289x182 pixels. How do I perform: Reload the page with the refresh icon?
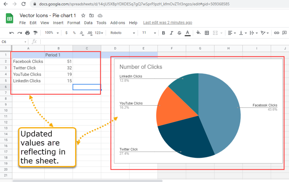(23, 4)
